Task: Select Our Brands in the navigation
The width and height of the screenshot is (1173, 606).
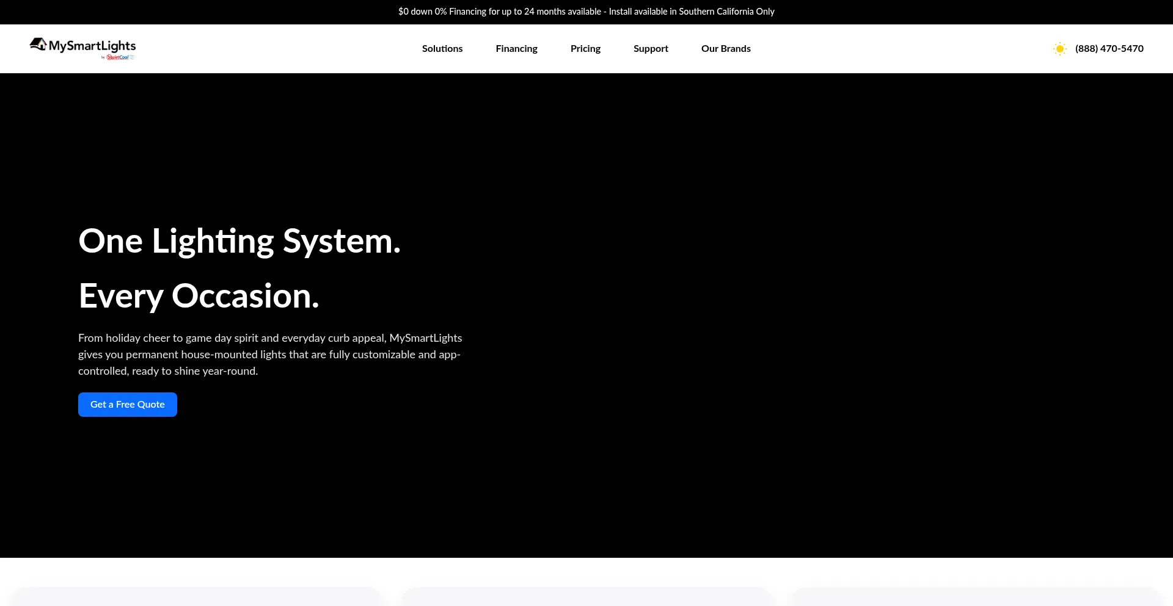Action: click(x=726, y=49)
